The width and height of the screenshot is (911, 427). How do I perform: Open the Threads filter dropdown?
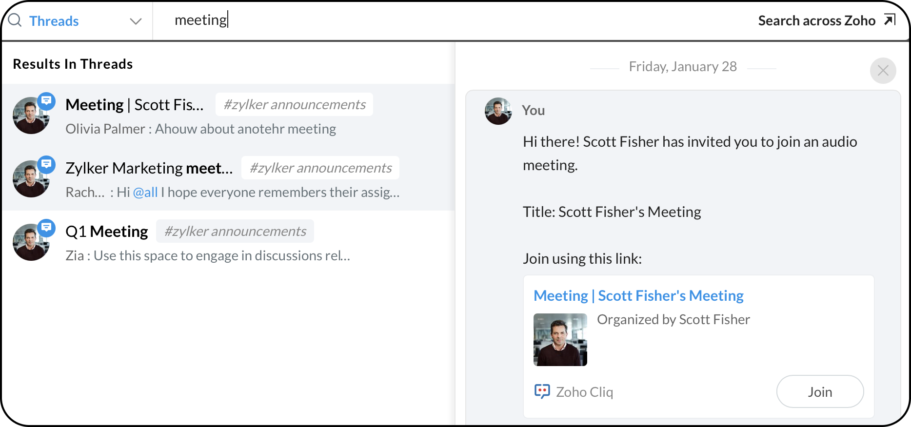coord(54,21)
